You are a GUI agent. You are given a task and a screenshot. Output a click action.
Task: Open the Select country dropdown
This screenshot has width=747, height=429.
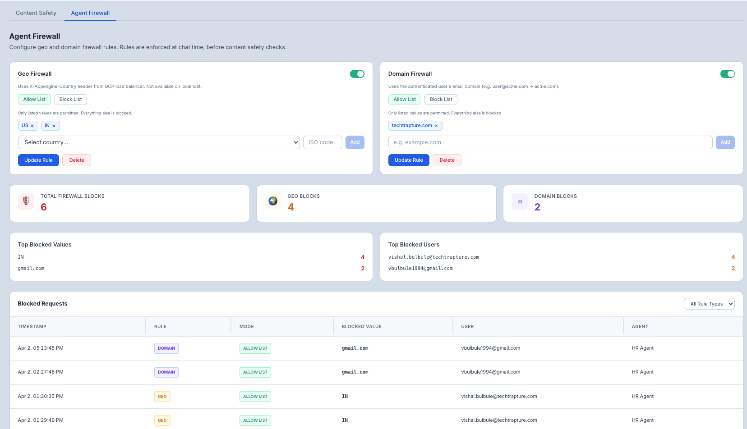(159, 142)
